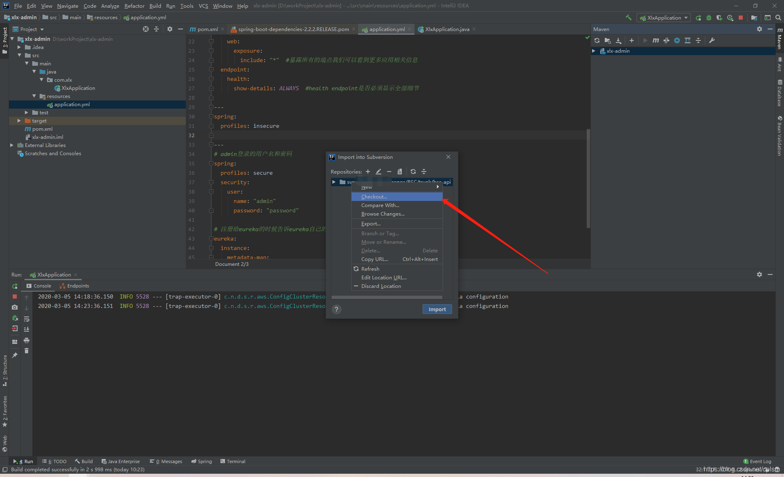Clear console output with trash icon
Viewport: 784px width, 477px height.
coord(27,351)
